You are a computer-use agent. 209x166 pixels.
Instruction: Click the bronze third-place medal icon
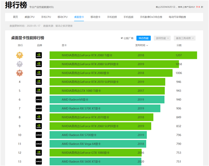point(20,73)
